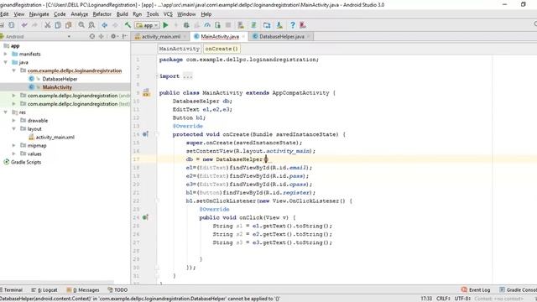The height and width of the screenshot is (302, 537).
Task: Click the gutter implement icon on line 24
Action: 145,217
